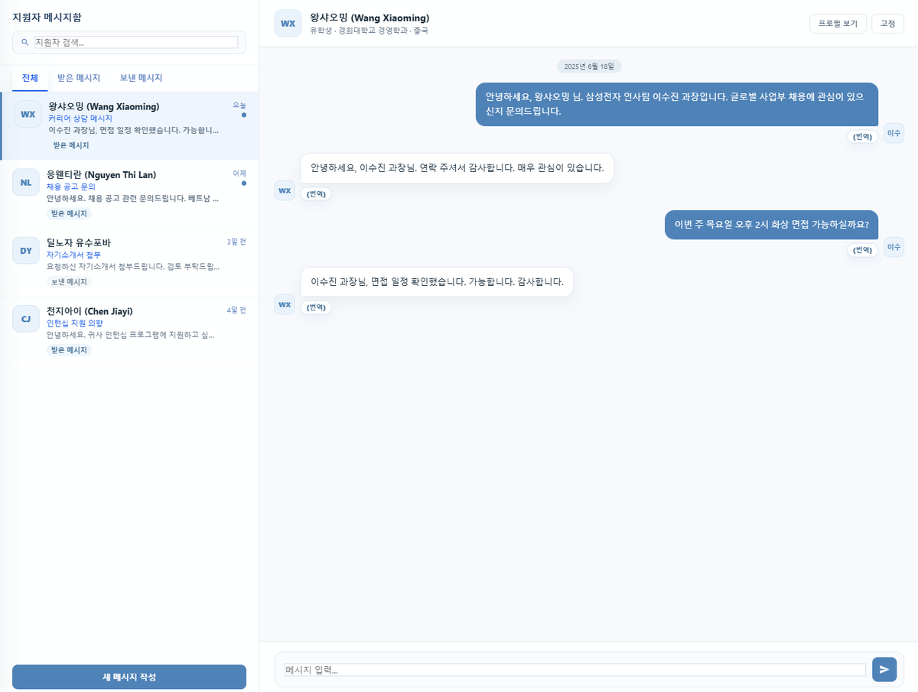Click 이수 avatar beside first sent message
Viewport: 918px width, 692px height.
coord(894,133)
